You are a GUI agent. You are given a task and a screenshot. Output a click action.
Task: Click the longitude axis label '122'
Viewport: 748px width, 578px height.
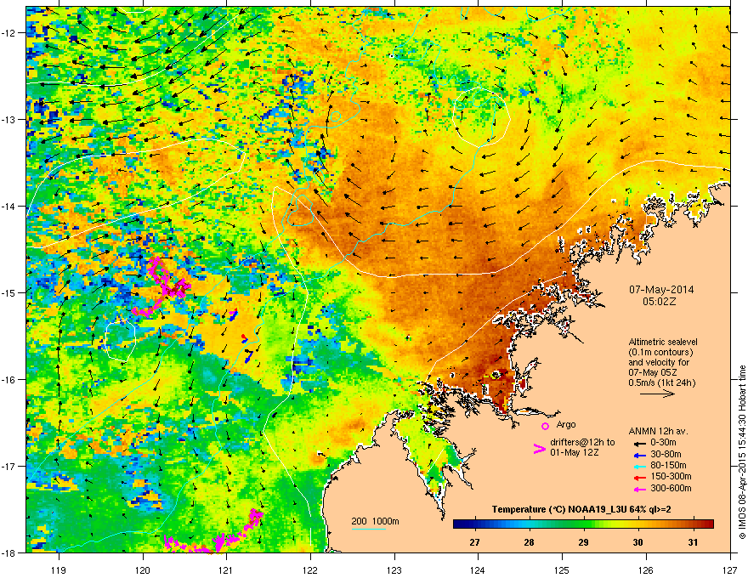coord(310,569)
